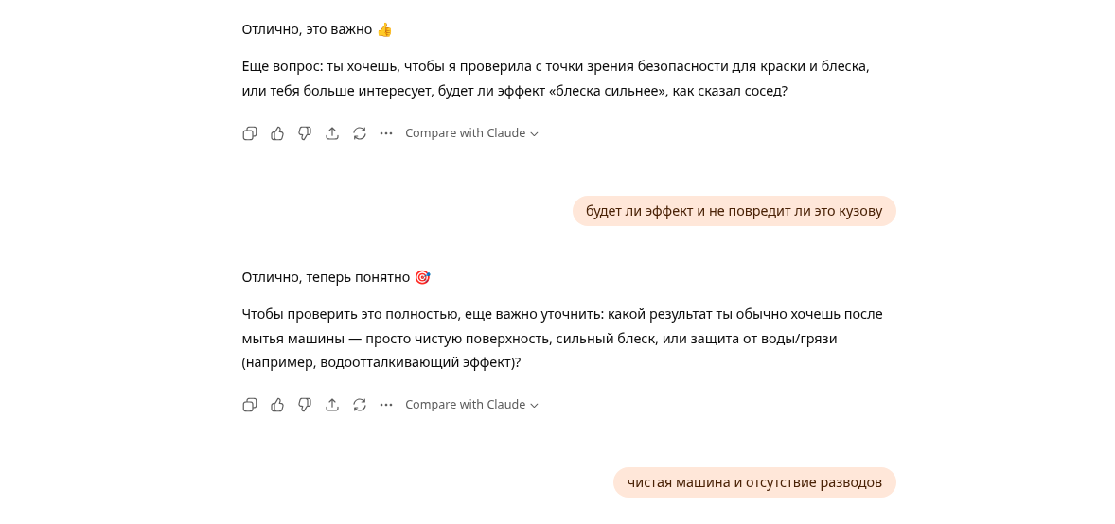Like the reply about водоотталкивающий эффект

[277, 405]
